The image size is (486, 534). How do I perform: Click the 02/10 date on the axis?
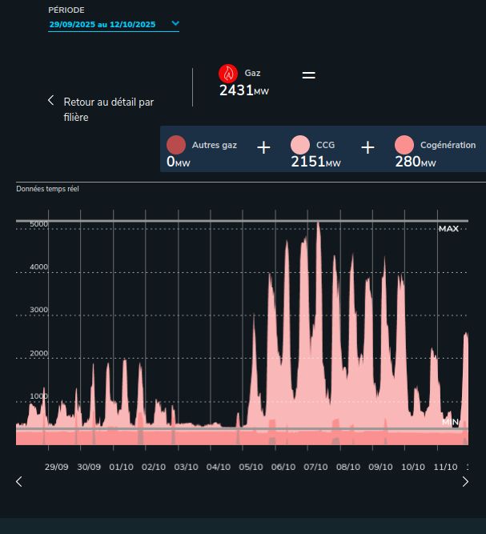[x=154, y=467]
